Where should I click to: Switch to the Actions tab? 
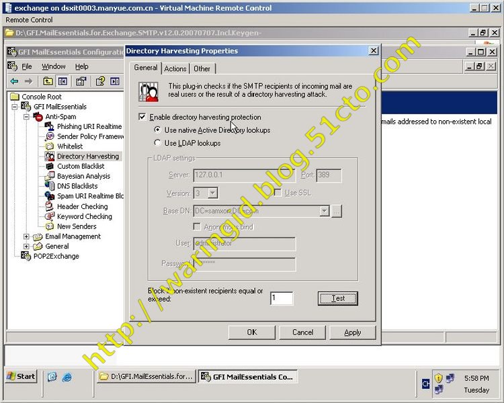(x=175, y=69)
